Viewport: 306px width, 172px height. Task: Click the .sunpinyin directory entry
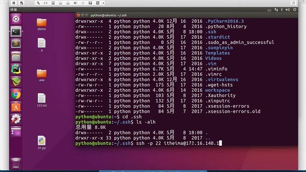pyautogui.click(x=219, y=48)
